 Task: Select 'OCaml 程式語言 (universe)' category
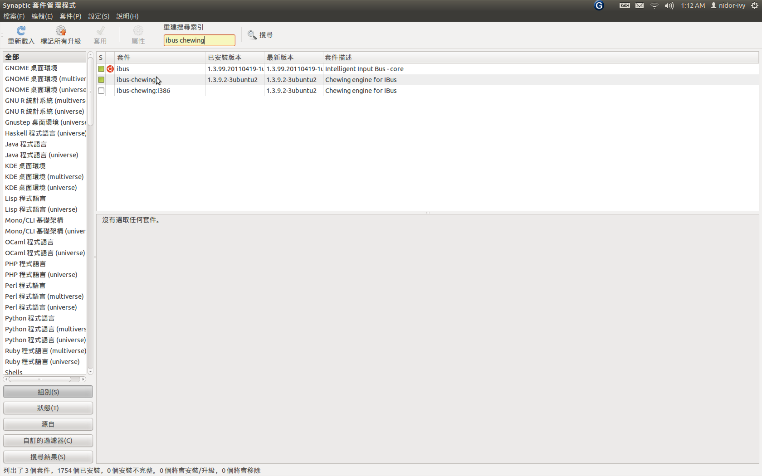(44, 253)
